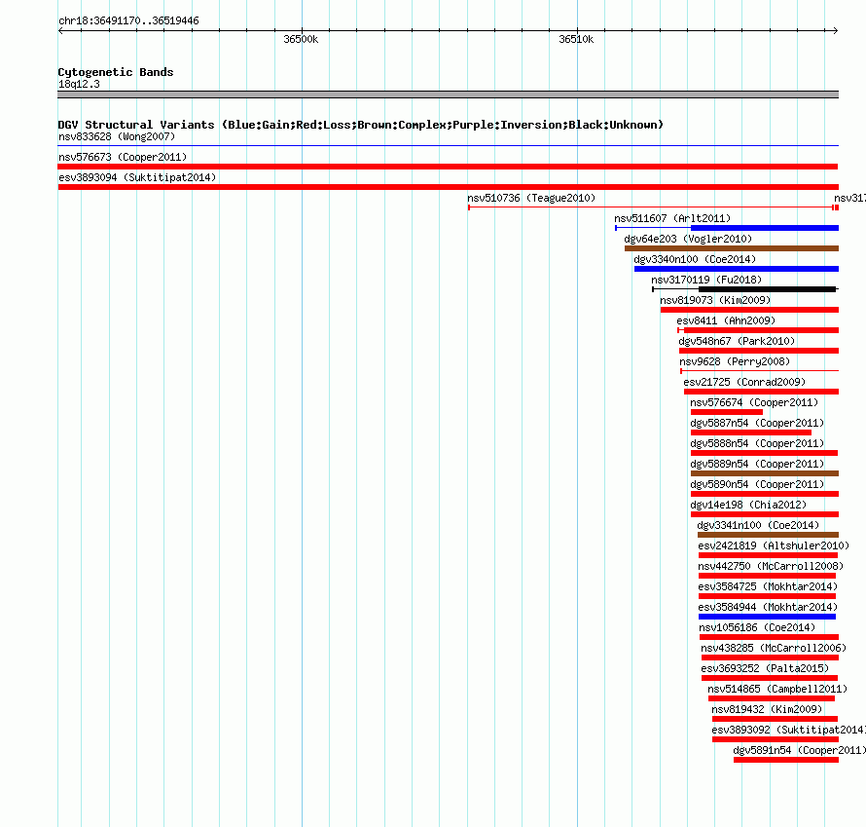
Task: Click nsv438285 (McCarroll2006) label
Action: [x=774, y=648]
